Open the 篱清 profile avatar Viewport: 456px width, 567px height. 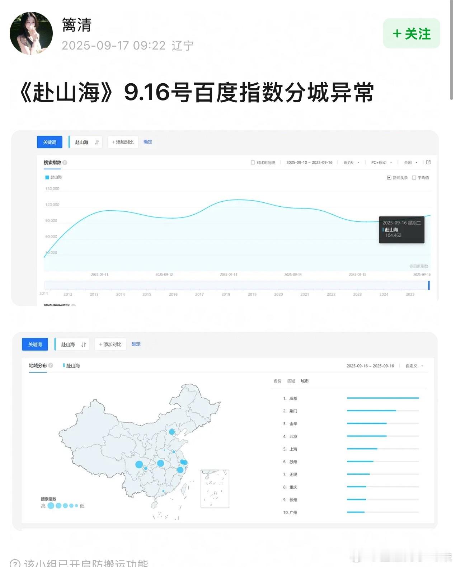pos(31,33)
